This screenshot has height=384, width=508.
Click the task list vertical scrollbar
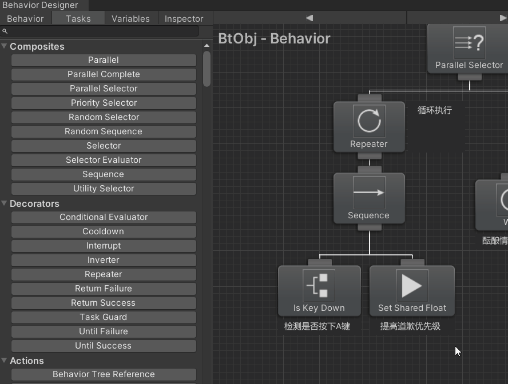click(x=207, y=69)
